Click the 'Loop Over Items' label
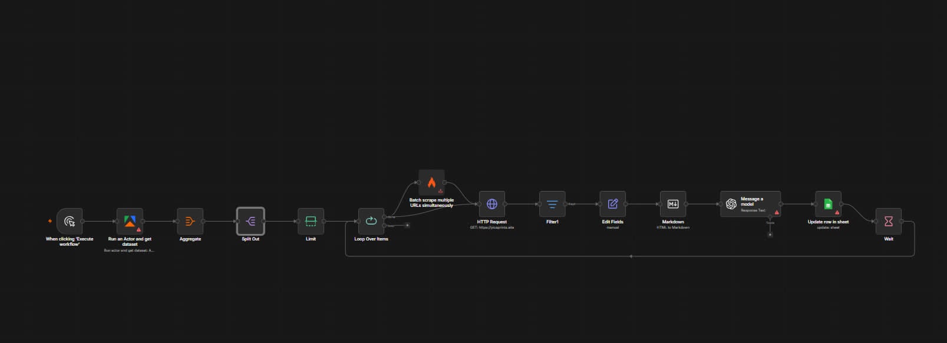 click(x=371, y=239)
